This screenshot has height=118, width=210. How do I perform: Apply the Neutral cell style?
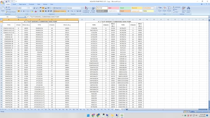click(137, 8)
